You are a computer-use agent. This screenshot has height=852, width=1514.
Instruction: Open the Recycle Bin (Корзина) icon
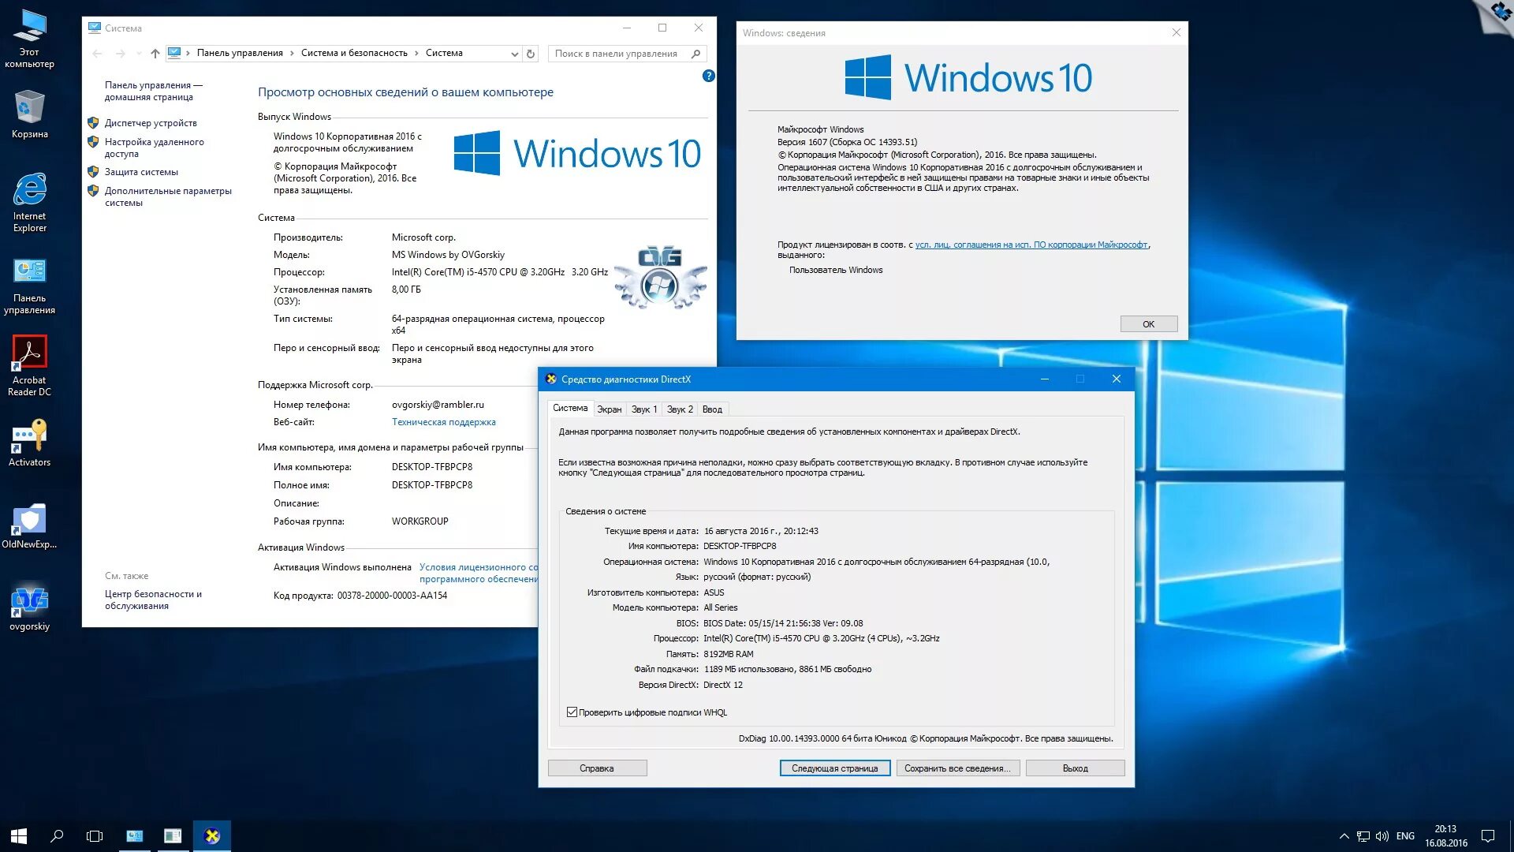29,108
